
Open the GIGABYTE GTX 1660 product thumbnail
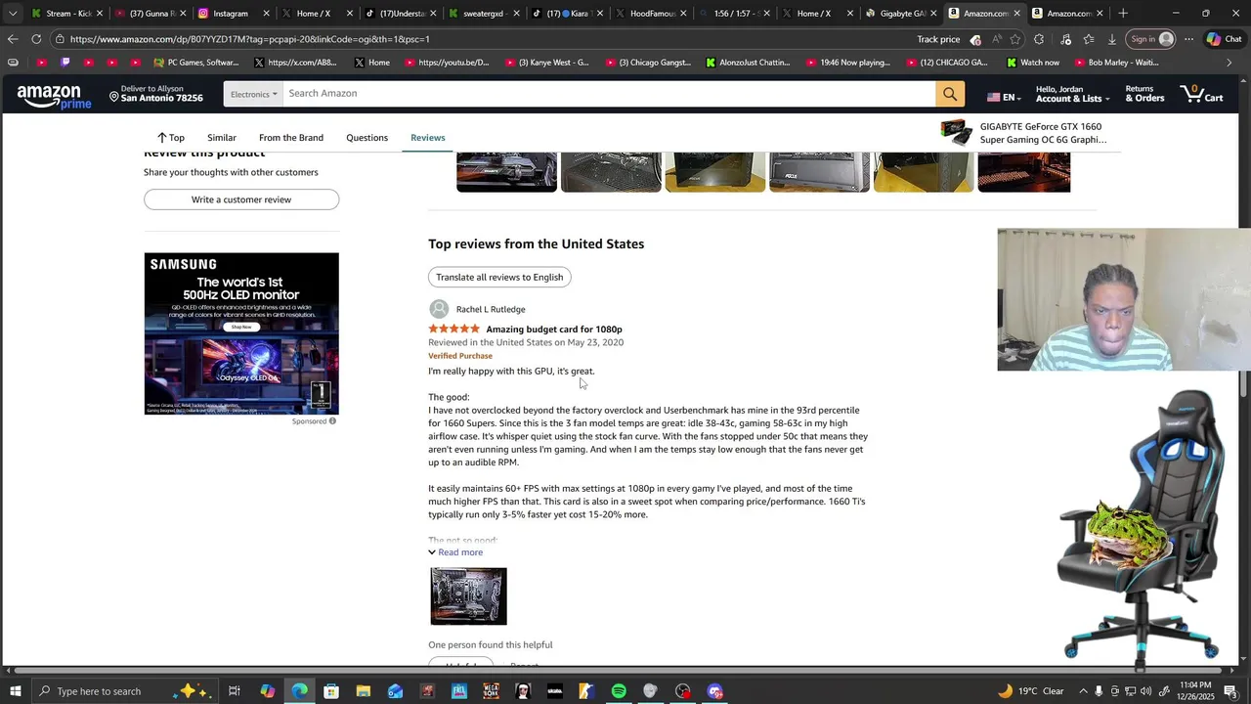[x=956, y=133]
